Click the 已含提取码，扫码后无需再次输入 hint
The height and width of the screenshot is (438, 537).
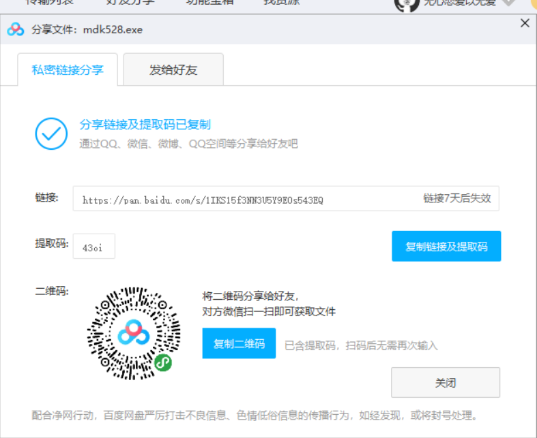[362, 345]
